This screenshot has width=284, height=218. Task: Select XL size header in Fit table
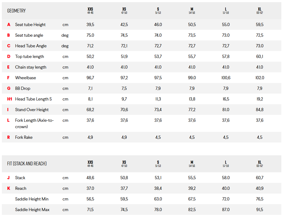coord(260,163)
